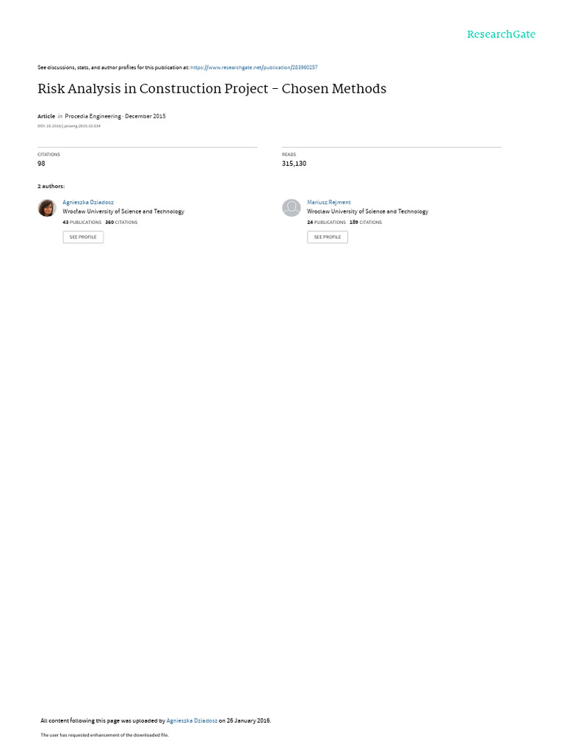Click 43 PUBLICATIONS under Agnieszka Dziadosz
This screenshot has width=564, height=752.
point(82,223)
